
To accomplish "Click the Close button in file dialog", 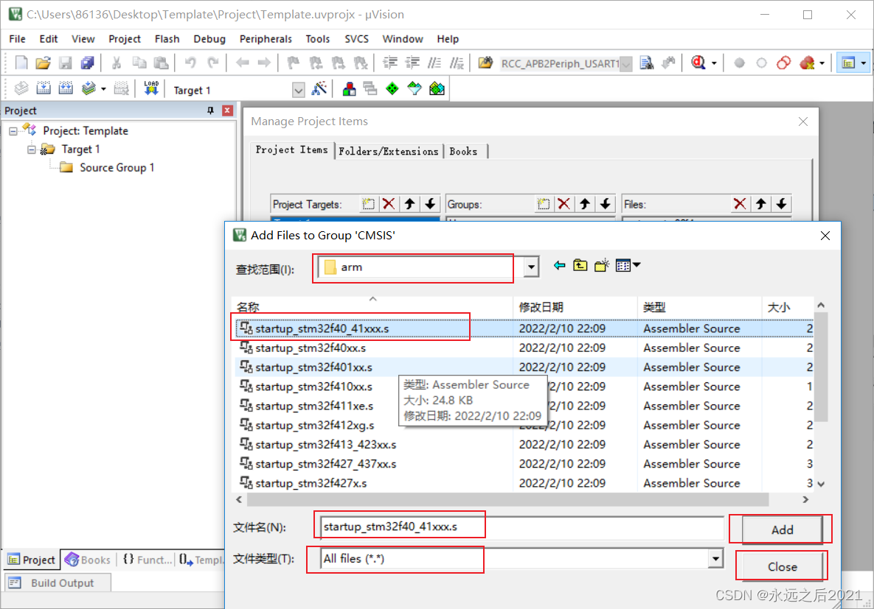I will (x=781, y=566).
